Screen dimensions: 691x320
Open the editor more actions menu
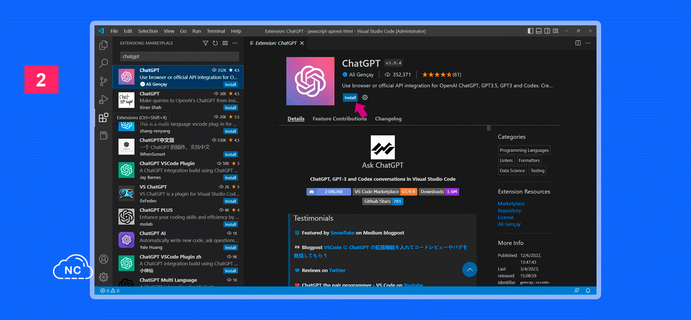point(588,43)
